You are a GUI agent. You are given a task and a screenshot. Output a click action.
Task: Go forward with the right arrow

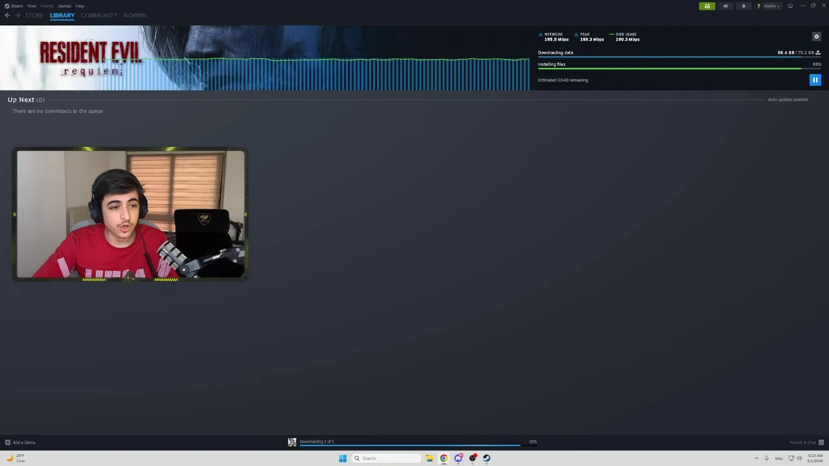tap(18, 16)
